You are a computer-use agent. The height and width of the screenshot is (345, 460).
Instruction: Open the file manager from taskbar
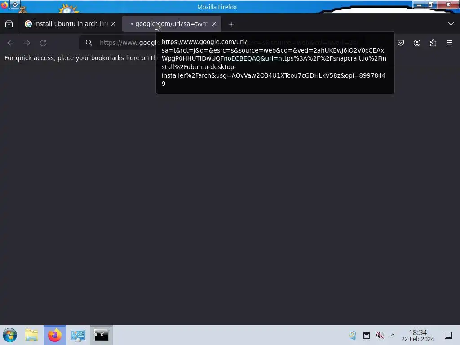click(32, 335)
